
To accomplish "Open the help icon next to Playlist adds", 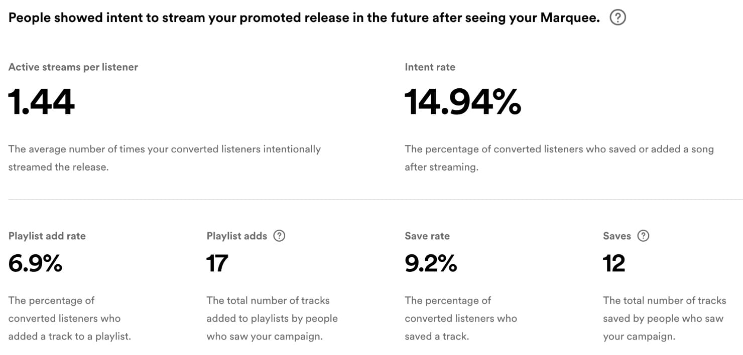I will point(279,236).
